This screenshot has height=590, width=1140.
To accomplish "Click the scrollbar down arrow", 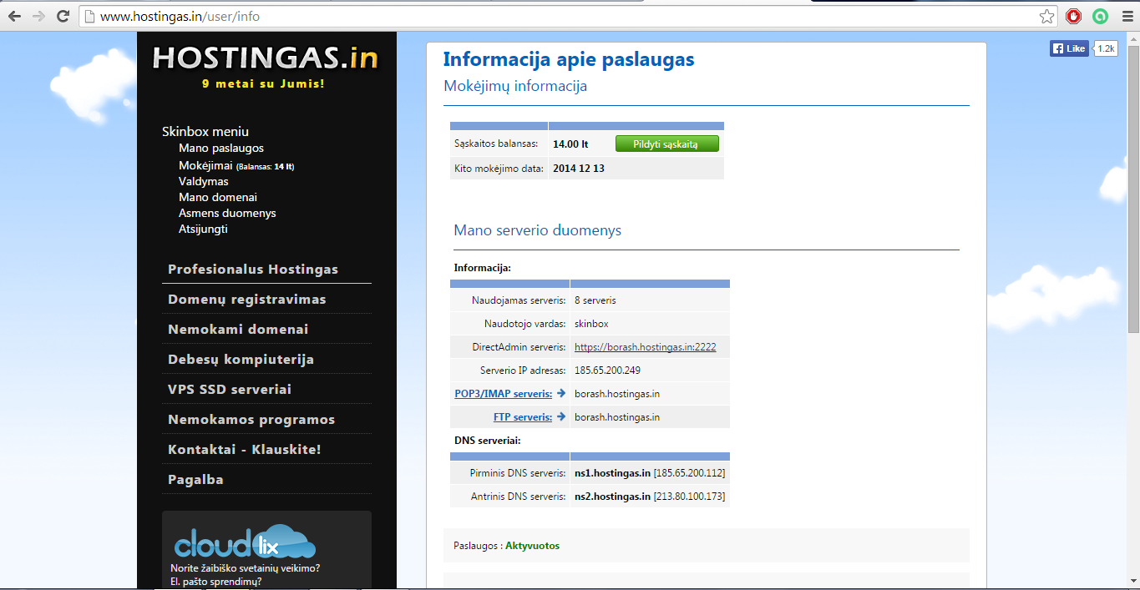I will (1133, 583).
